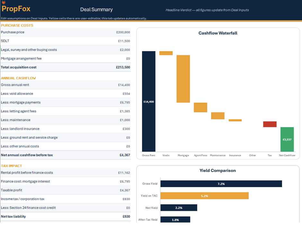The image size is (302, 244).
Task: Select the Gross Yield axis label
Action: point(150,184)
